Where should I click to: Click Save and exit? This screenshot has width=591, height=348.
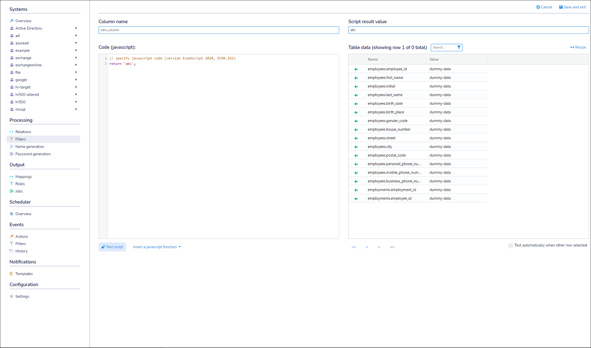572,7
